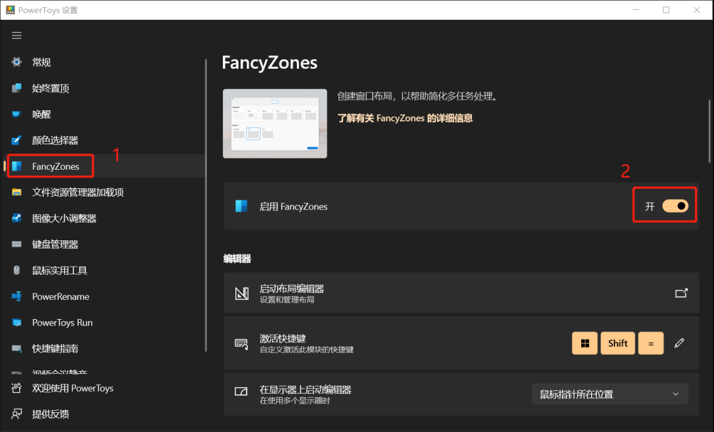Click the 在使用多个显示器时 subtitle
This screenshot has width=714, height=432.
295,400
